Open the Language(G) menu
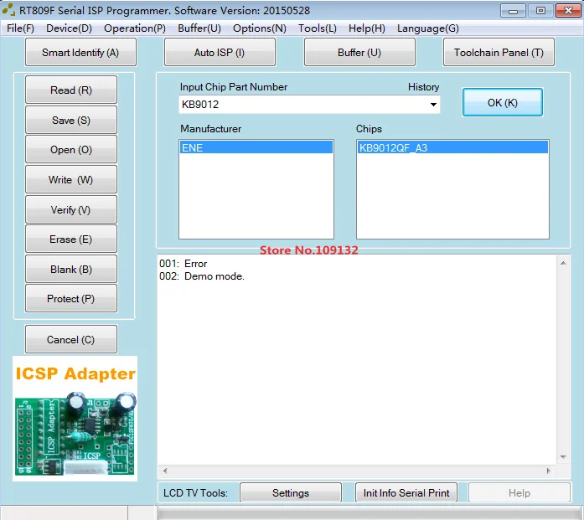 coord(427,28)
